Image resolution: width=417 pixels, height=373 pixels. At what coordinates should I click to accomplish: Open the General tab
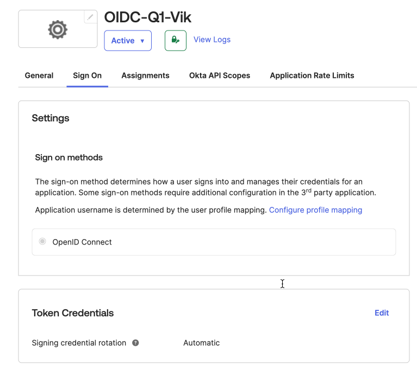(x=39, y=76)
